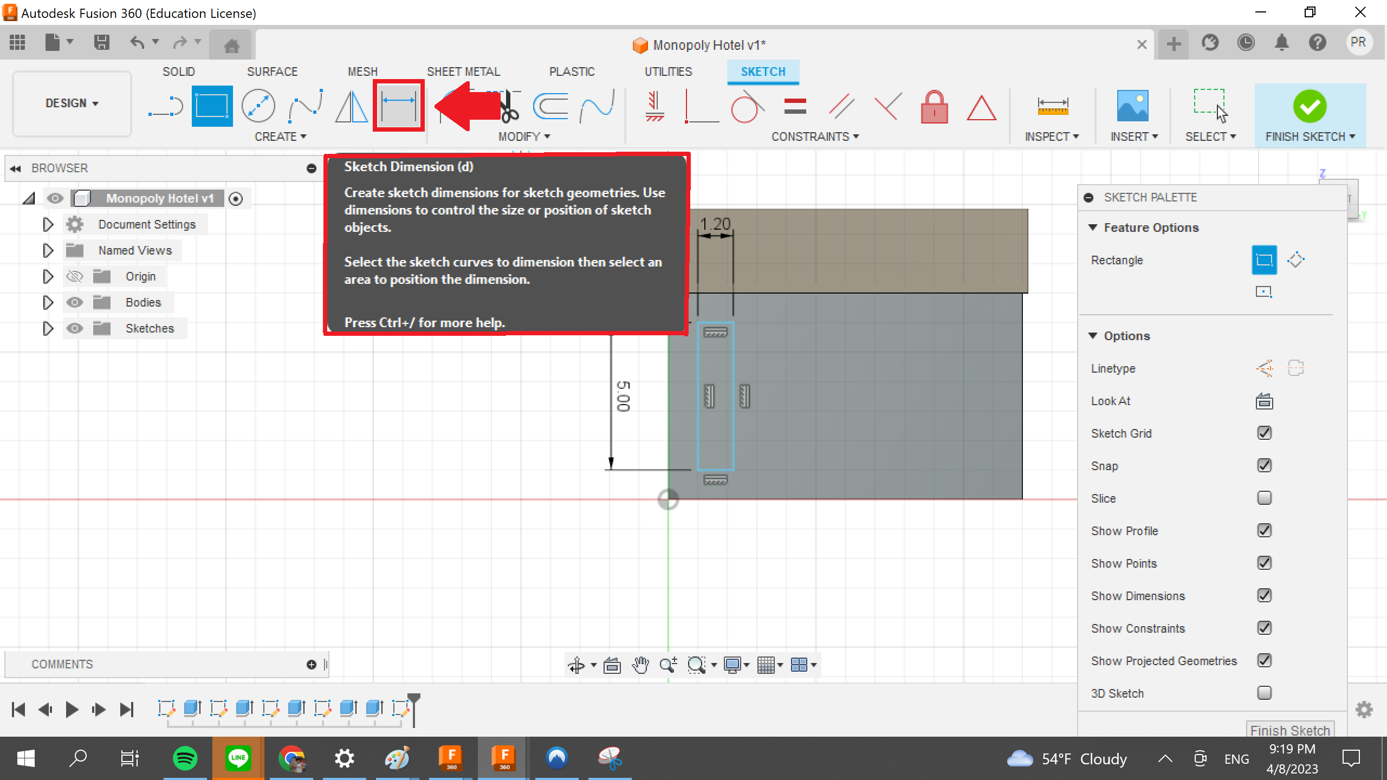Select the Line tool in Create
Image resolution: width=1387 pixels, height=780 pixels.
pyautogui.click(x=164, y=106)
